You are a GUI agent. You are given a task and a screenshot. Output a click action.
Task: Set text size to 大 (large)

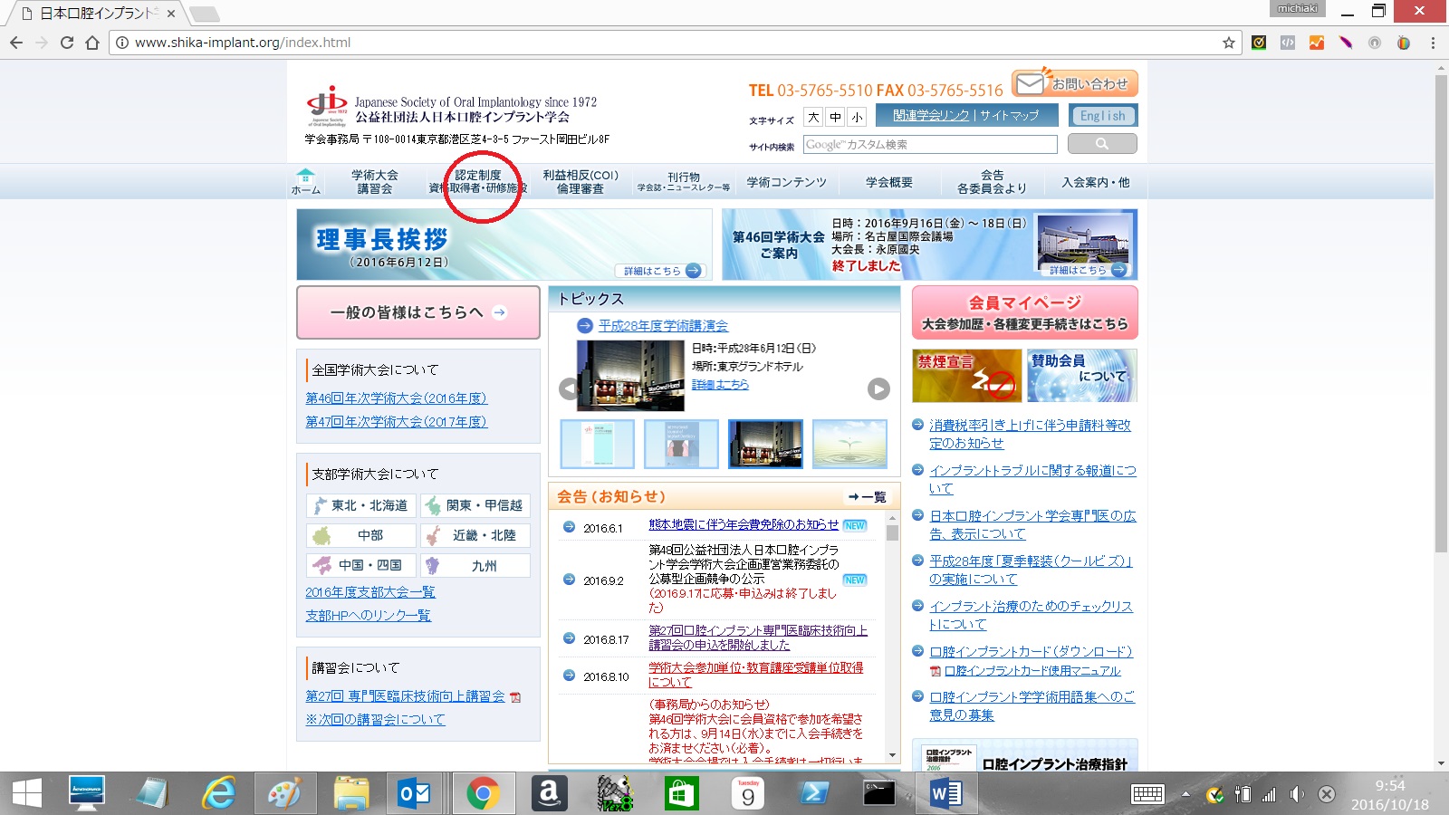pos(813,117)
